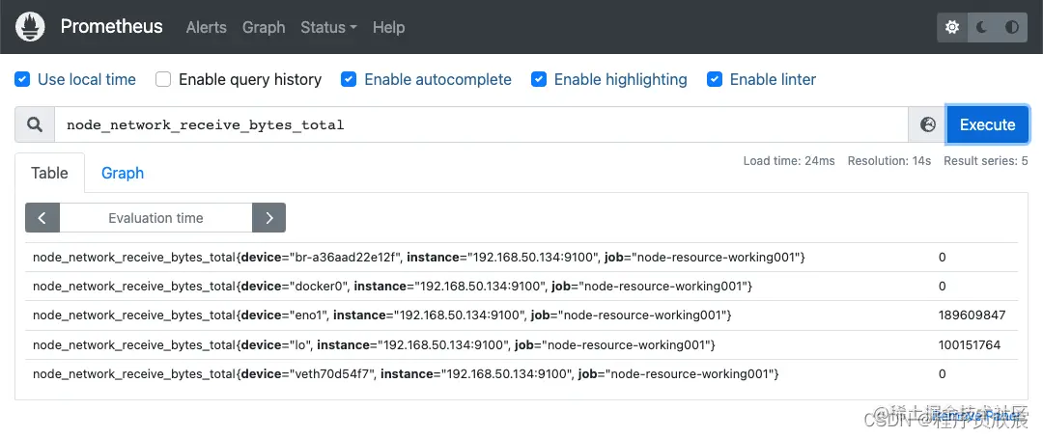This screenshot has height=438, width=1043.
Task: Select browser-preferred theme half-circle icon
Action: (x=1012, y=27)
